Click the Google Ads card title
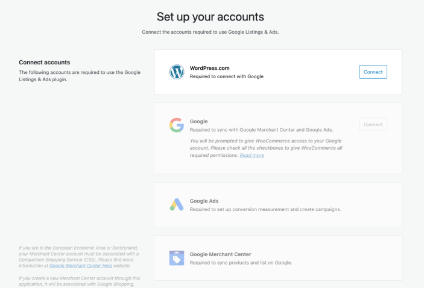424x288 pixels. coord(204,201)
